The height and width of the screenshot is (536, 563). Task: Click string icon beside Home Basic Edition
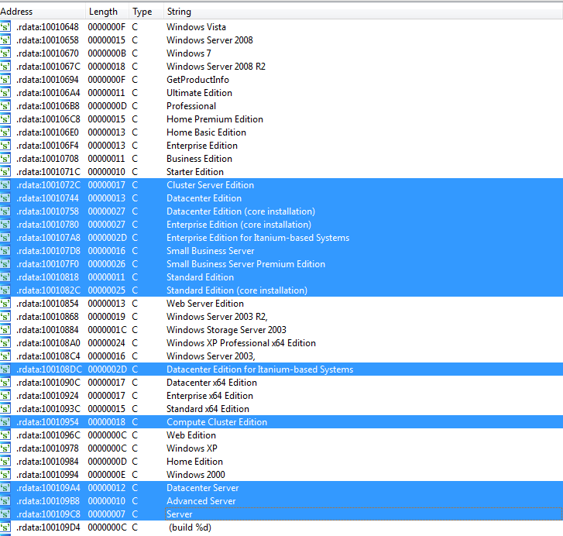[x=5, y=132]
